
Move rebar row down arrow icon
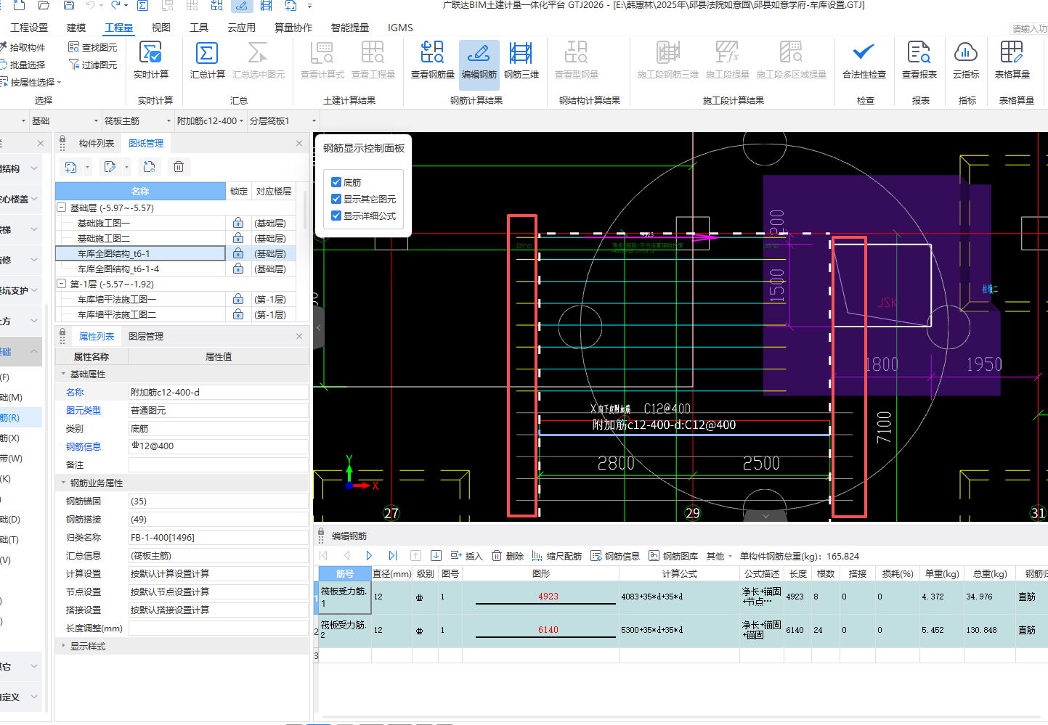pyautogui.click(x=436, y=556)
